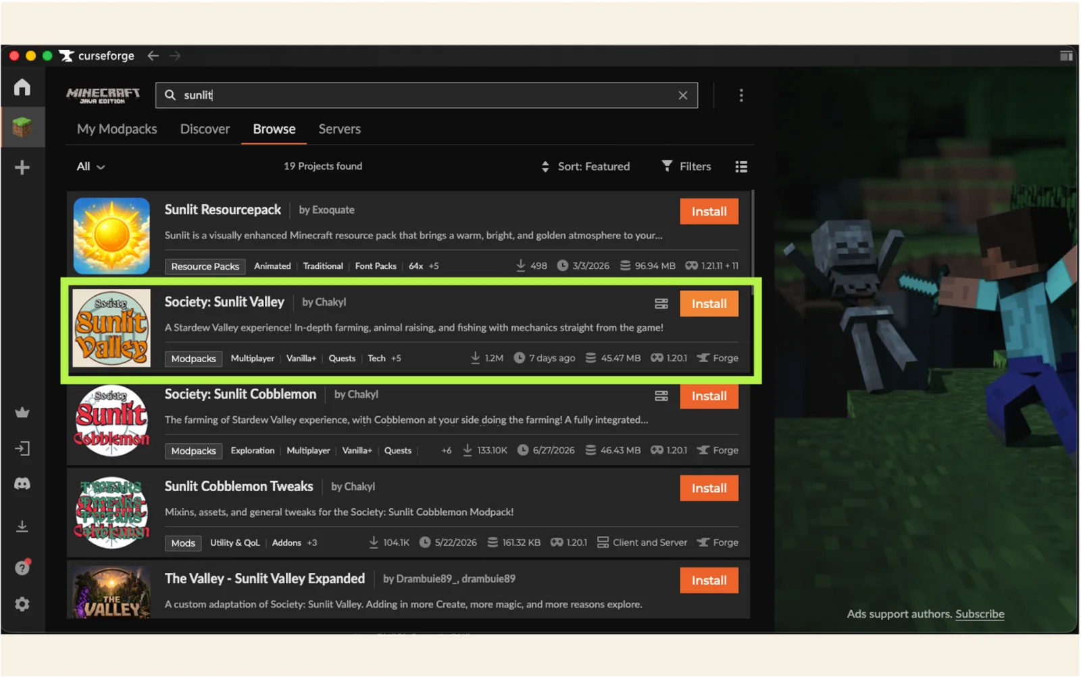The width and height of the screenshot is (1081, 677).
Task: Click the Animated tag
Action: [272, 266]
